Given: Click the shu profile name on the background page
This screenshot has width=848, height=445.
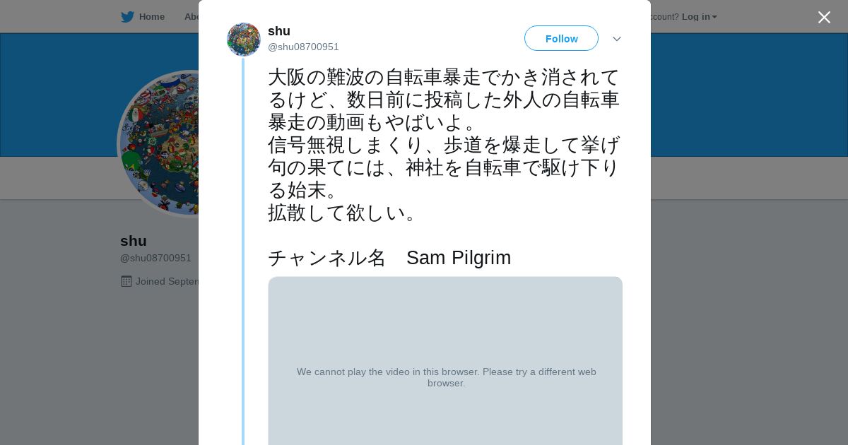Looking at the screenshot, I should point(134,241).
